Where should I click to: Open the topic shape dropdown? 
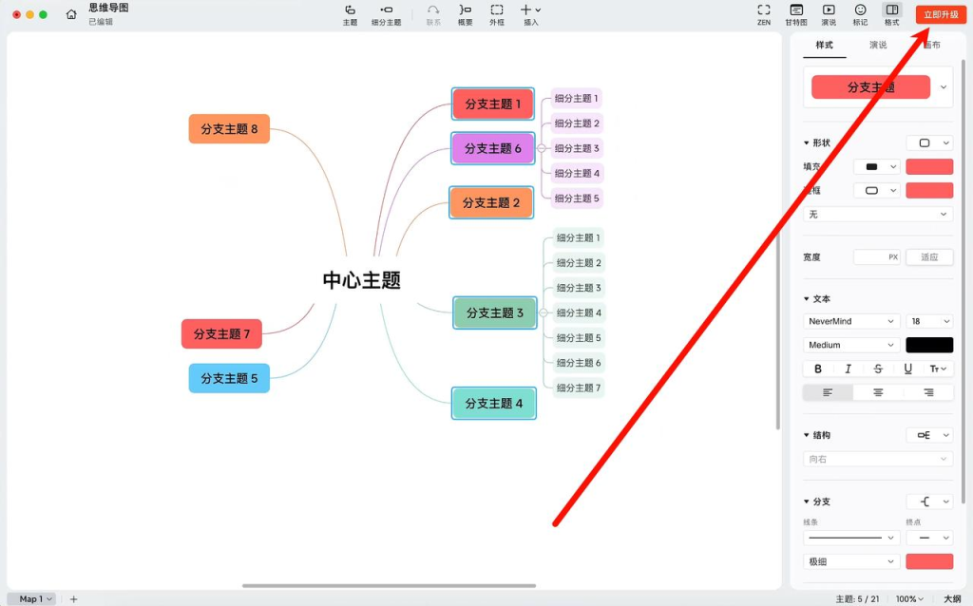coord(929,142)
